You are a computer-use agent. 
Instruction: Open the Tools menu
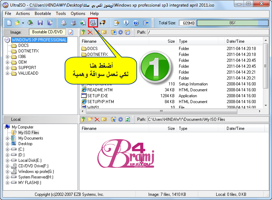[61, 14]
